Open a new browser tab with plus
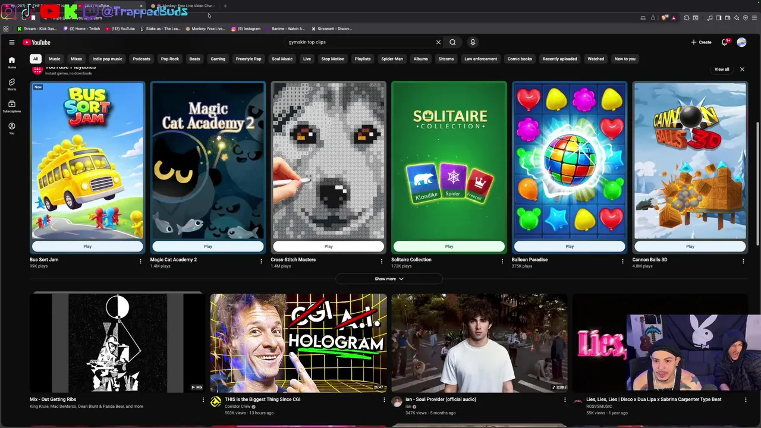761x428 pixels. (225, 6)
